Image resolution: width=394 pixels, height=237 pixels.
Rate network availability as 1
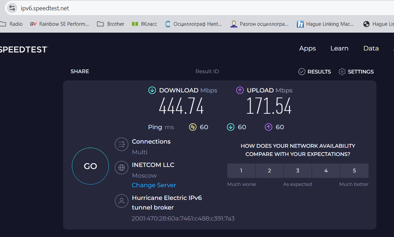click(x=241, y=171)
